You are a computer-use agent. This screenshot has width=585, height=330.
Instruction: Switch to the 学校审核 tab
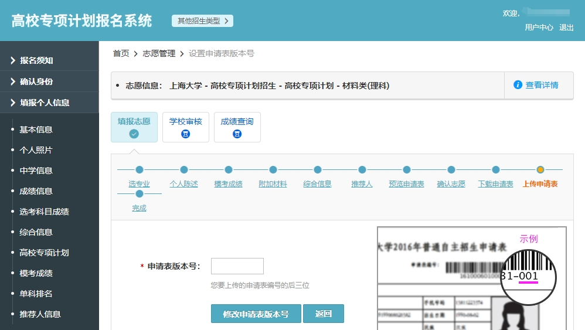click(x=185, y=127)
